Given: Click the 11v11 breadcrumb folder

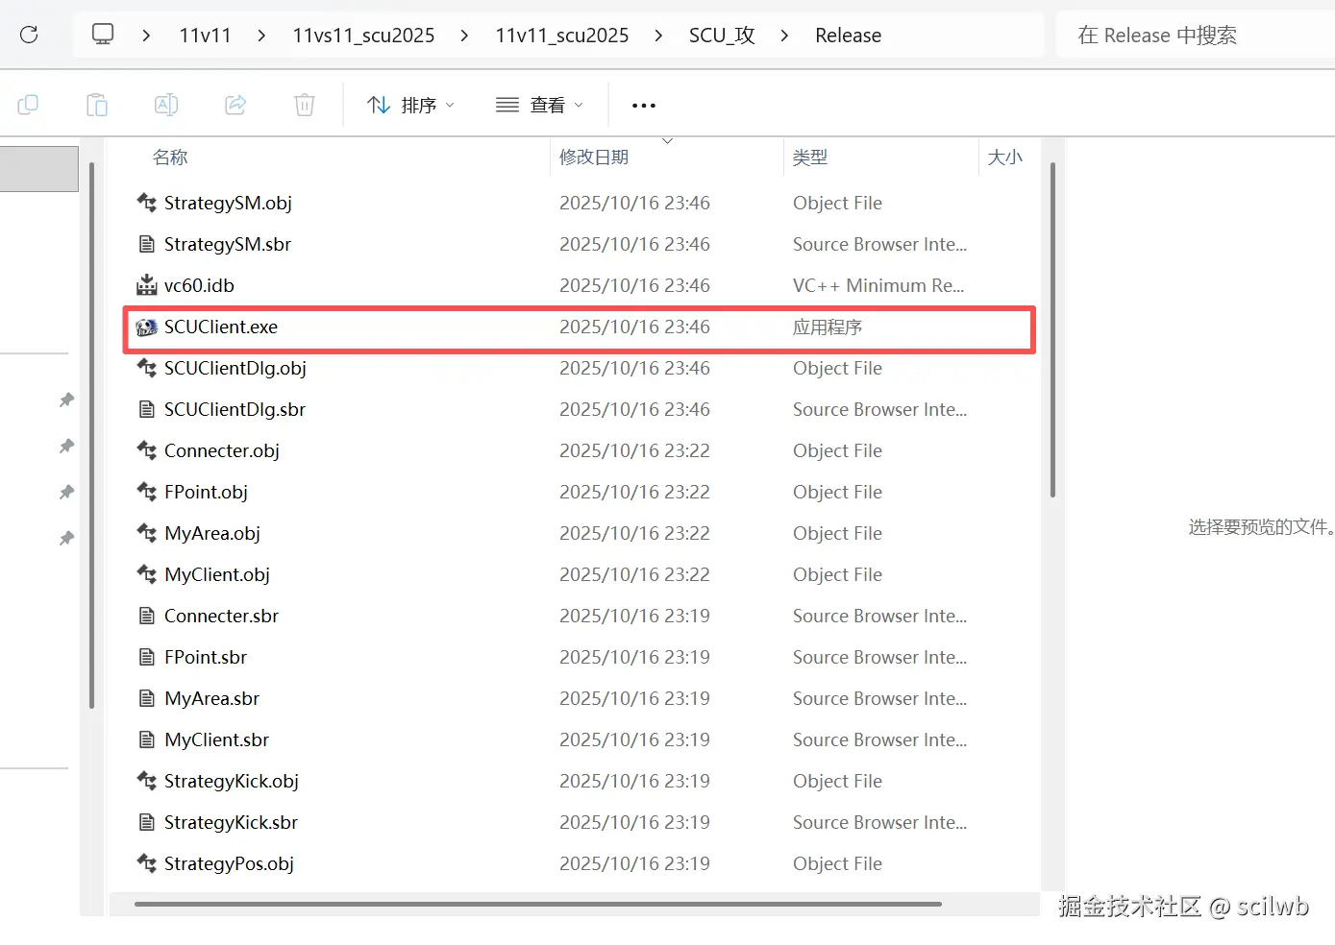Looking at the screenshot, I should (205, 36).
